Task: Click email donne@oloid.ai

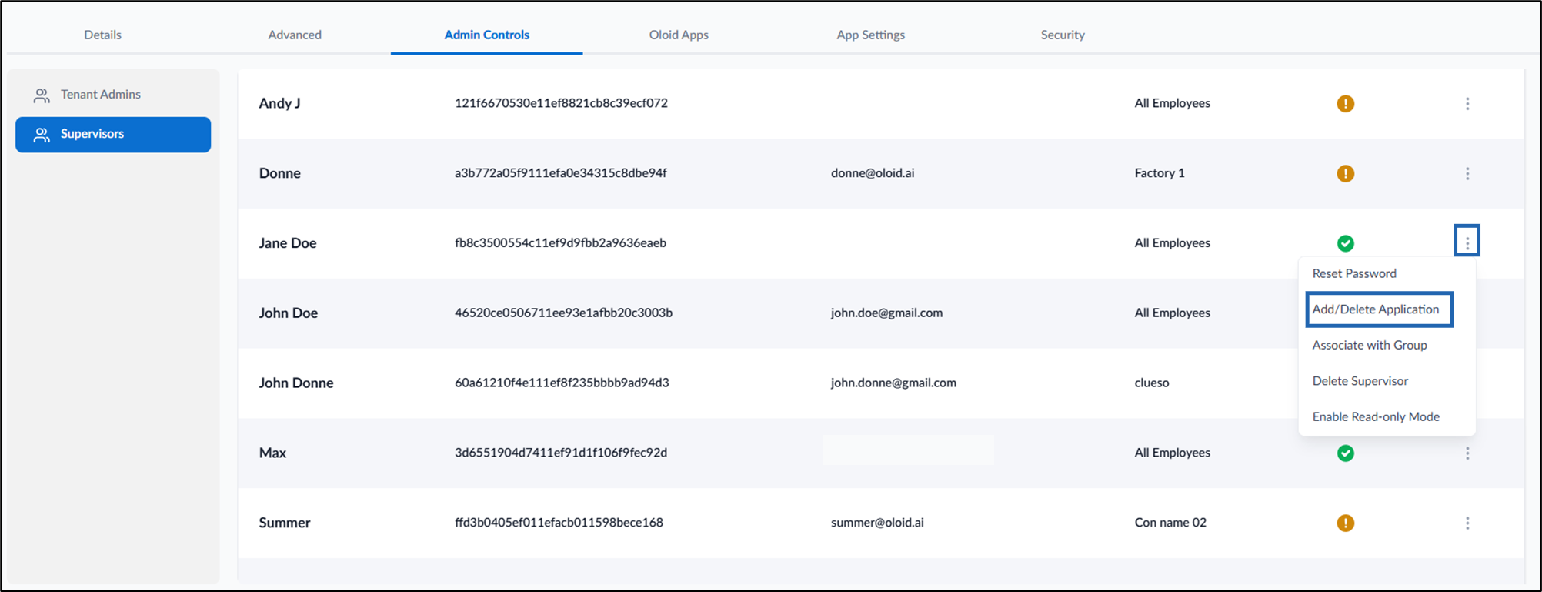Action: [873, 173]
